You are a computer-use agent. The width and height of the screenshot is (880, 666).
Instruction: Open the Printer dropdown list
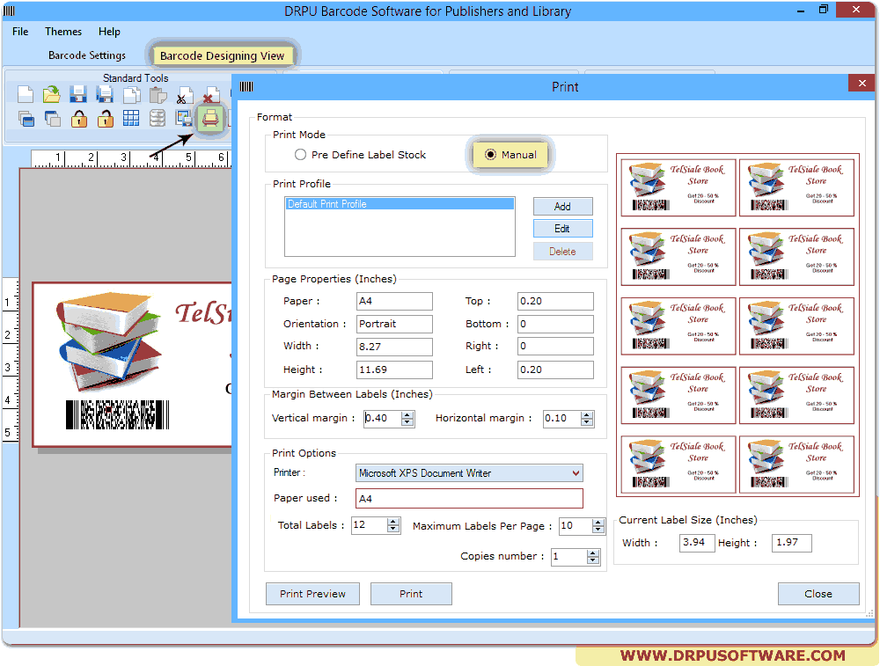[576, 473]
